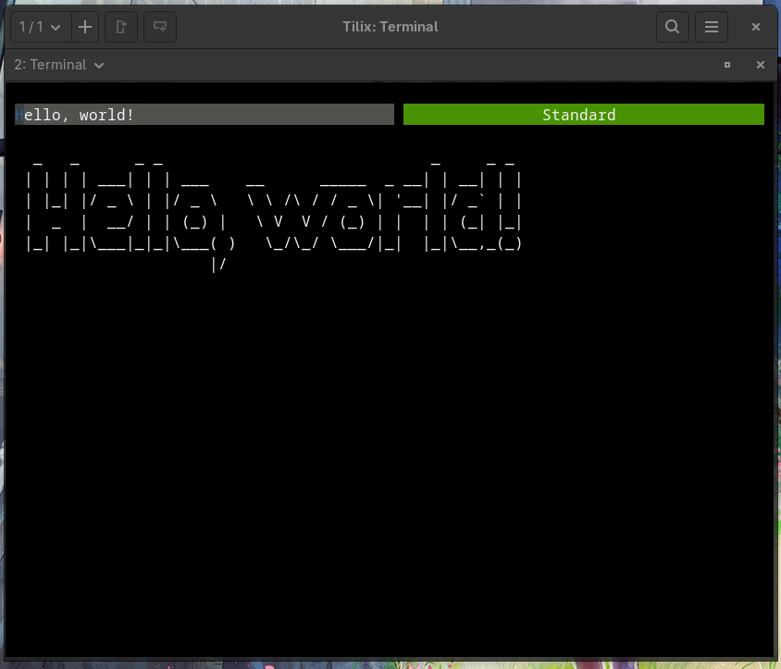Click the highlighted cursor in the input field
The width and height of the screenshot is (781, 669).
[x=19, y=115]
